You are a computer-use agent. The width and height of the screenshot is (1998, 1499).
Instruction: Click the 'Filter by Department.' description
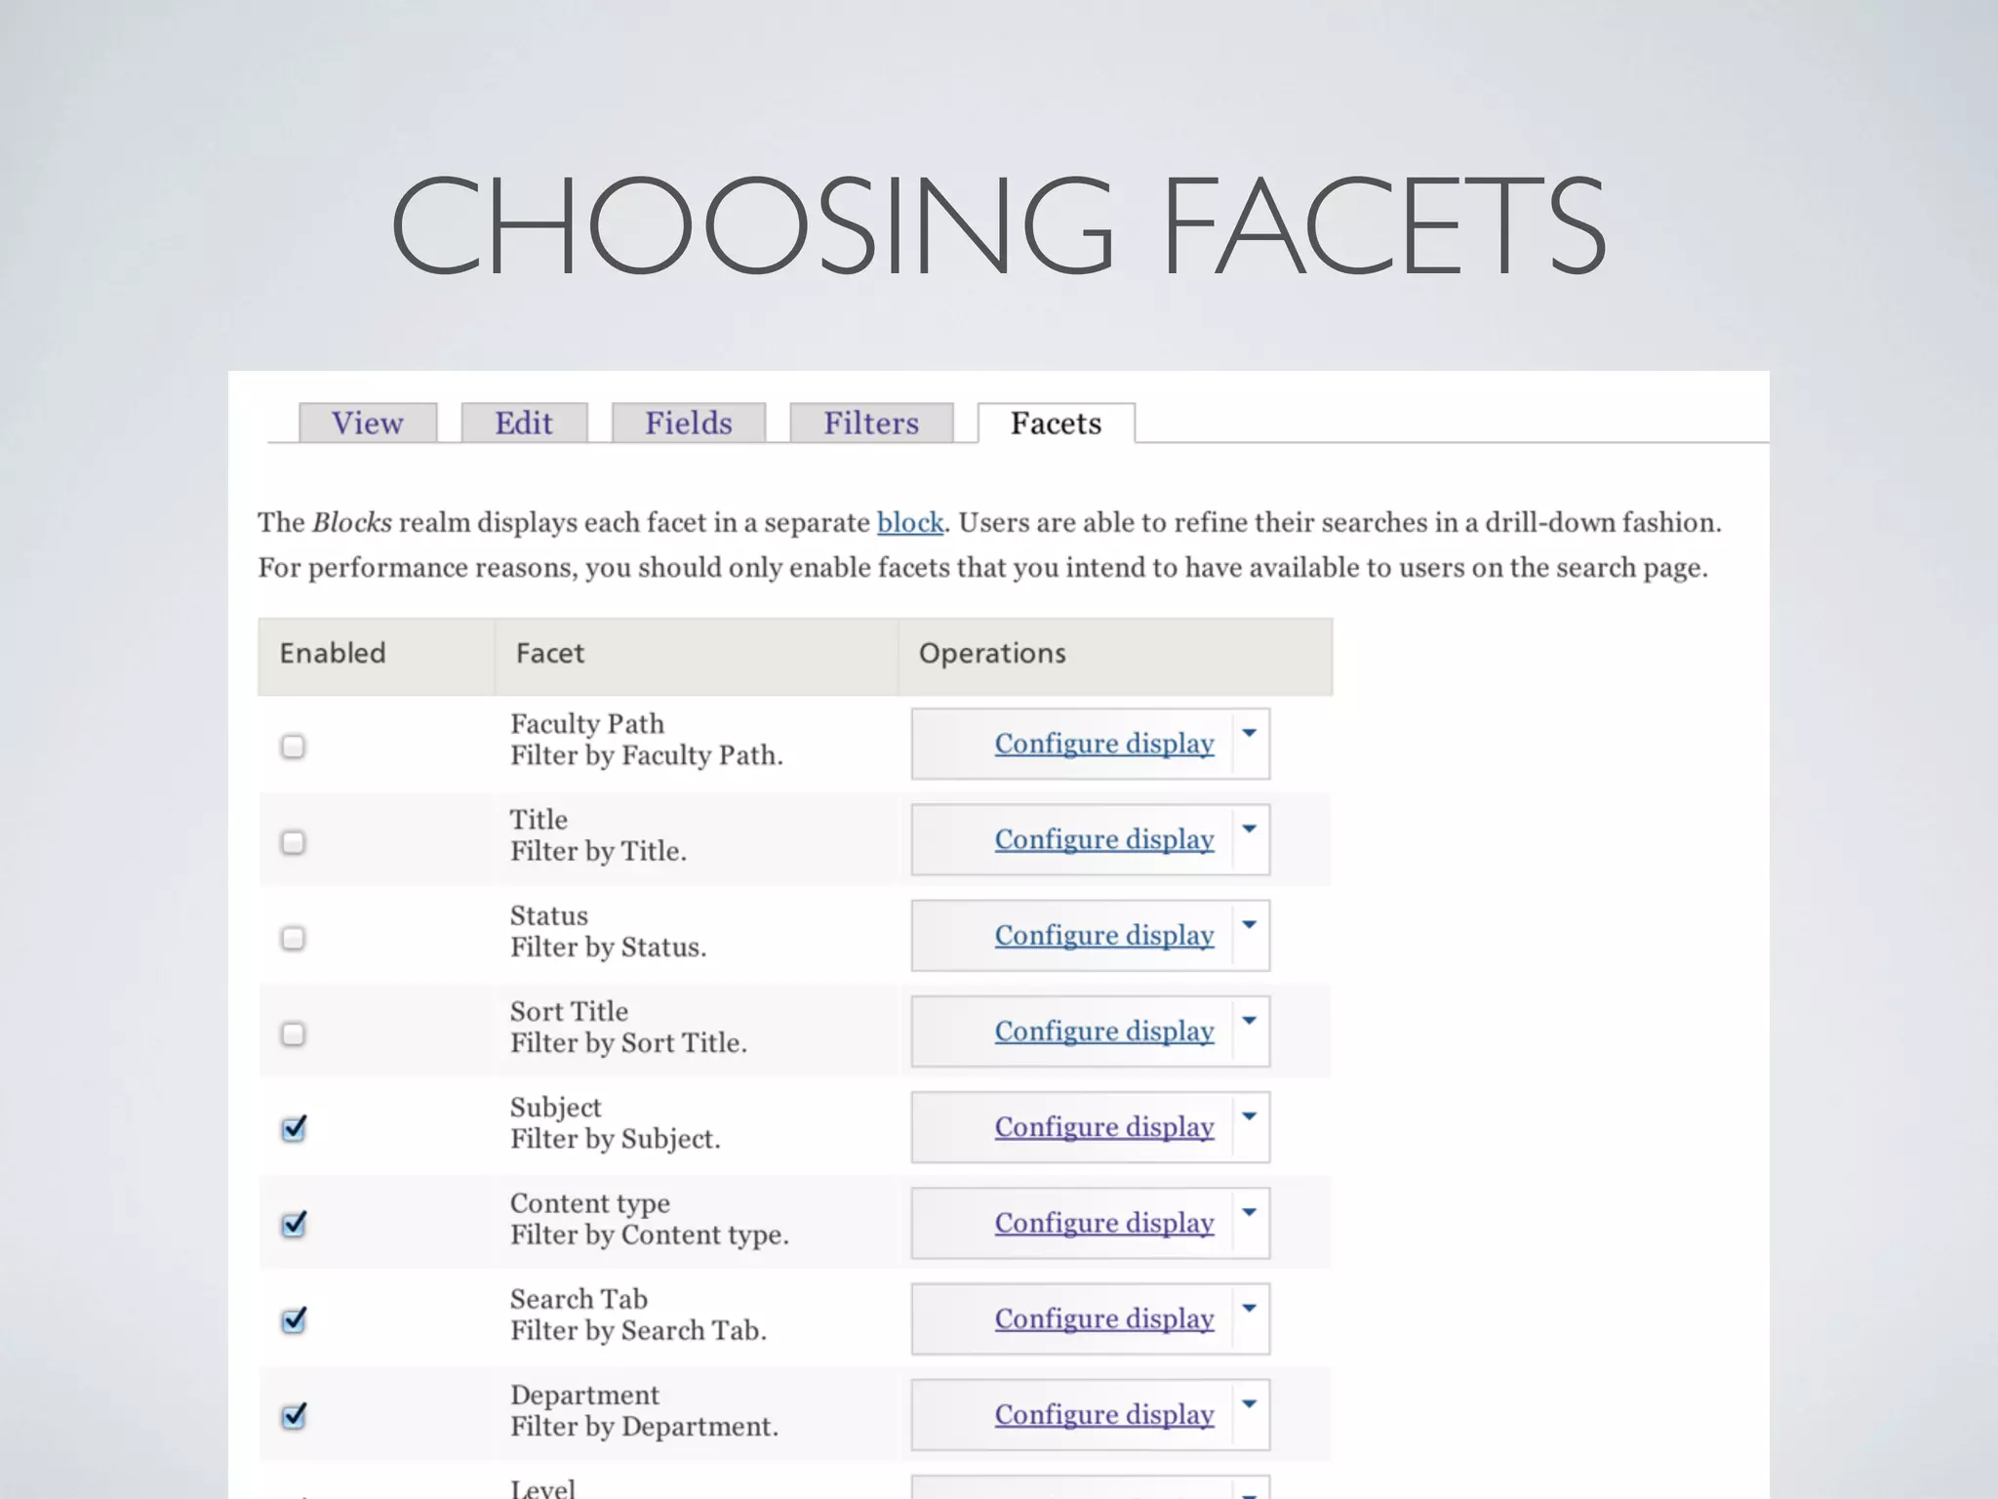pyautogui.click(x=645, y=1427)
